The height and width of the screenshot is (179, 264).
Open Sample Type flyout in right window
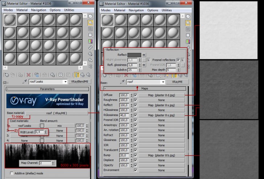click(x=188, y=17)
